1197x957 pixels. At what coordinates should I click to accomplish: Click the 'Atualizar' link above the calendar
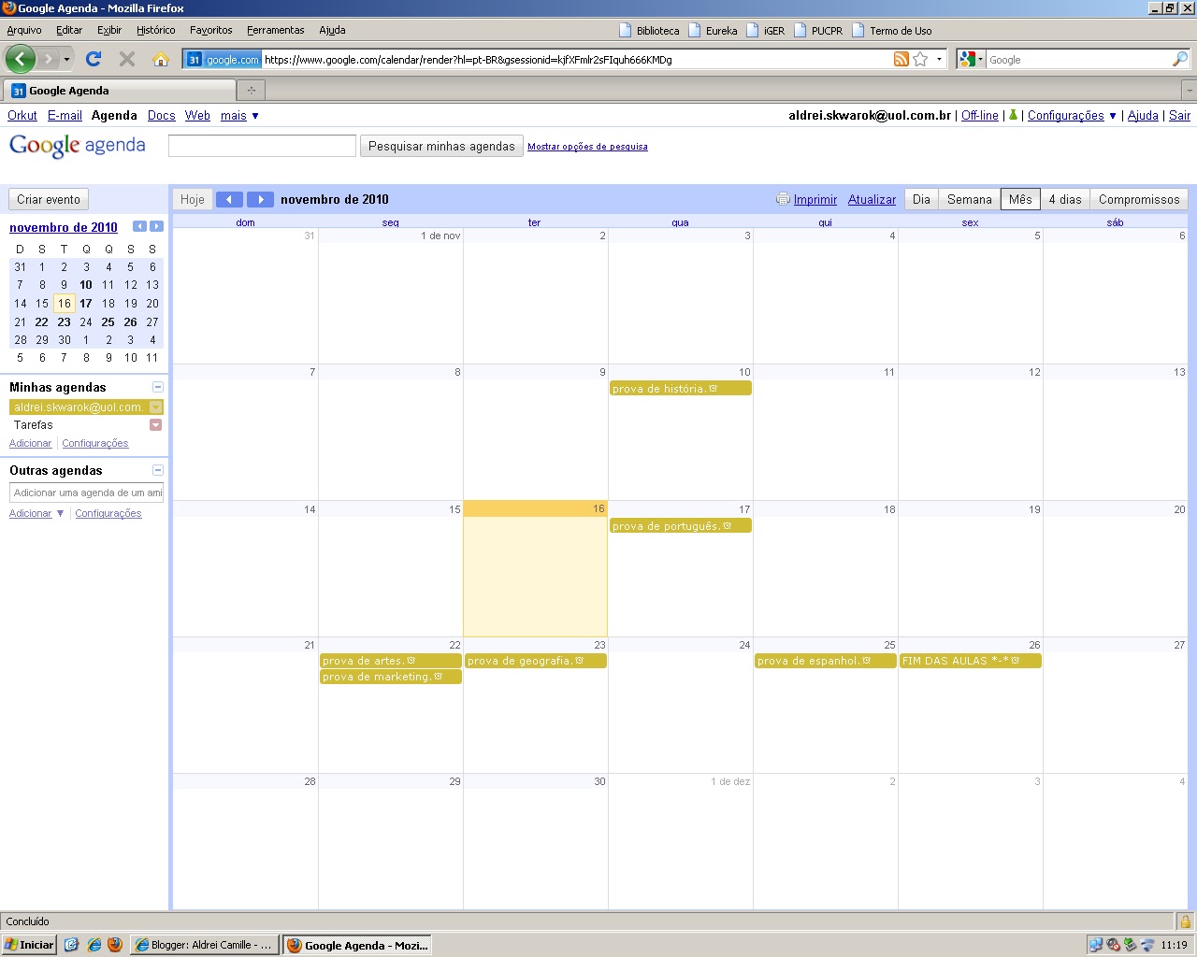pyautogui.click(x=872, y=199)
